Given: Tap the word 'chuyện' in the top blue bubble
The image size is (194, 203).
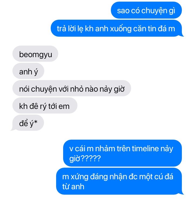Looking at the screenshot, I should coord(154,11).
